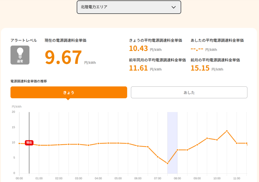
Task: Click the data point at 04:00
Action: coord(98,144)
